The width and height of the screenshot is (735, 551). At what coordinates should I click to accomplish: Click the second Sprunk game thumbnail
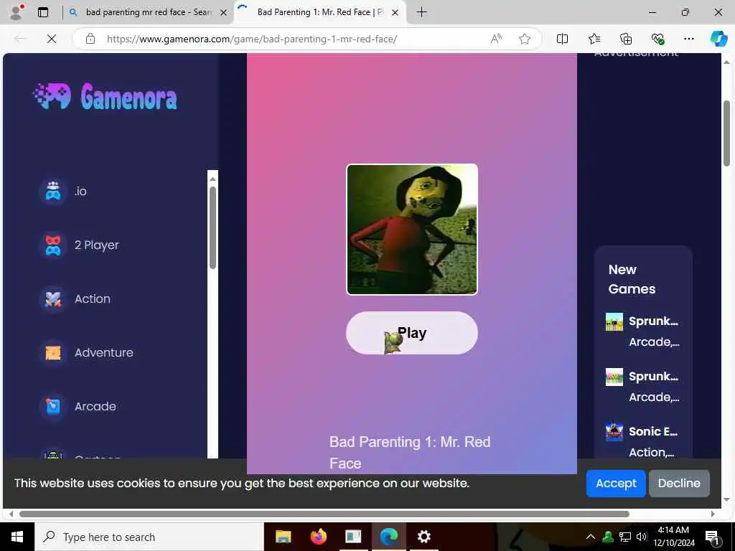[x=614, y=377]
